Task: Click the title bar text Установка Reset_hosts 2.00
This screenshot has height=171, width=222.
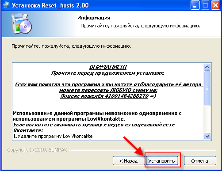Action: point(50,6)
